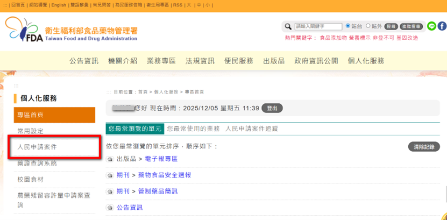Click the Facebook icon
This screenshot has height=220, width=447.
442,26
